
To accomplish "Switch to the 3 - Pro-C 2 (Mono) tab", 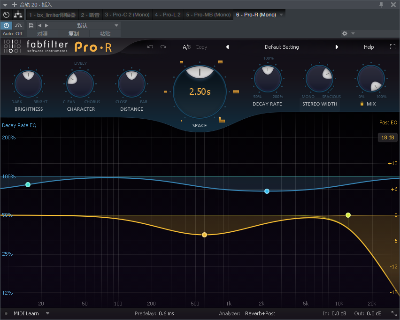I will click(x=127, y=15).
